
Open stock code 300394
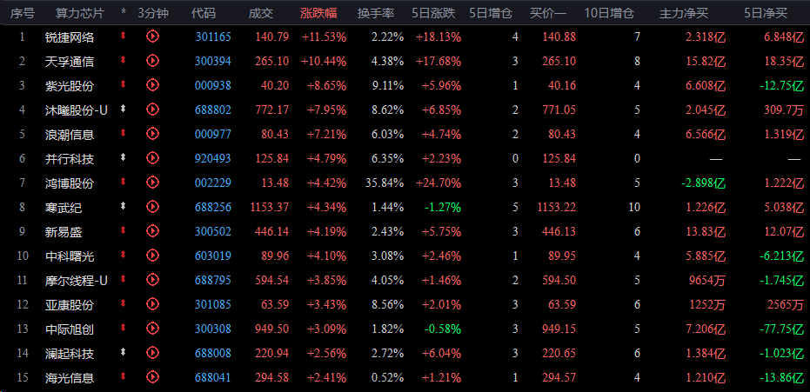(213, 61)
